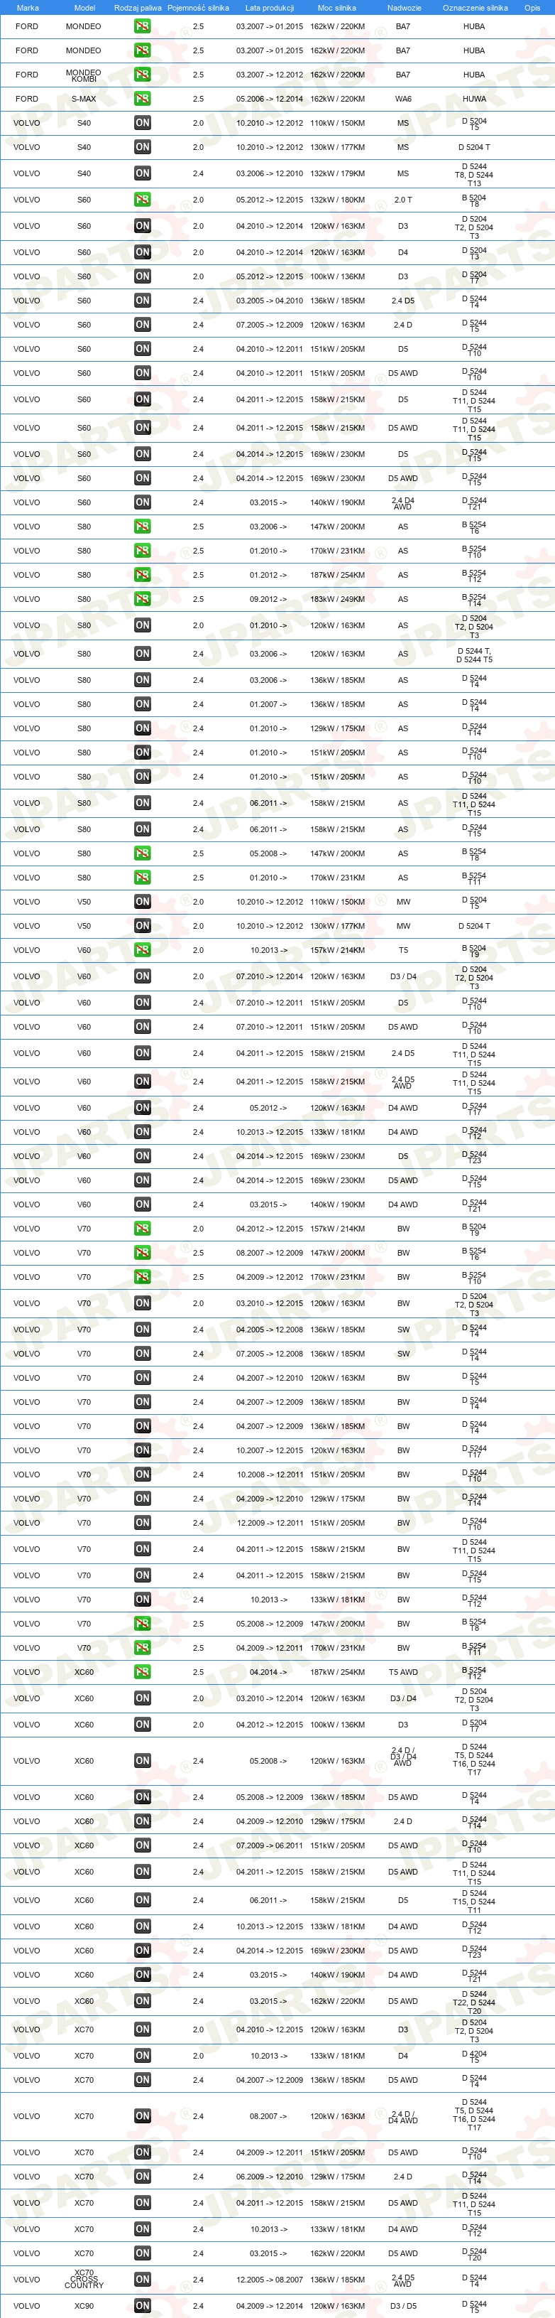This screenshot has width=555, height=2318.
Task: Click petrol icon in Mondeo Kombi row
Action: coord(142,75)
